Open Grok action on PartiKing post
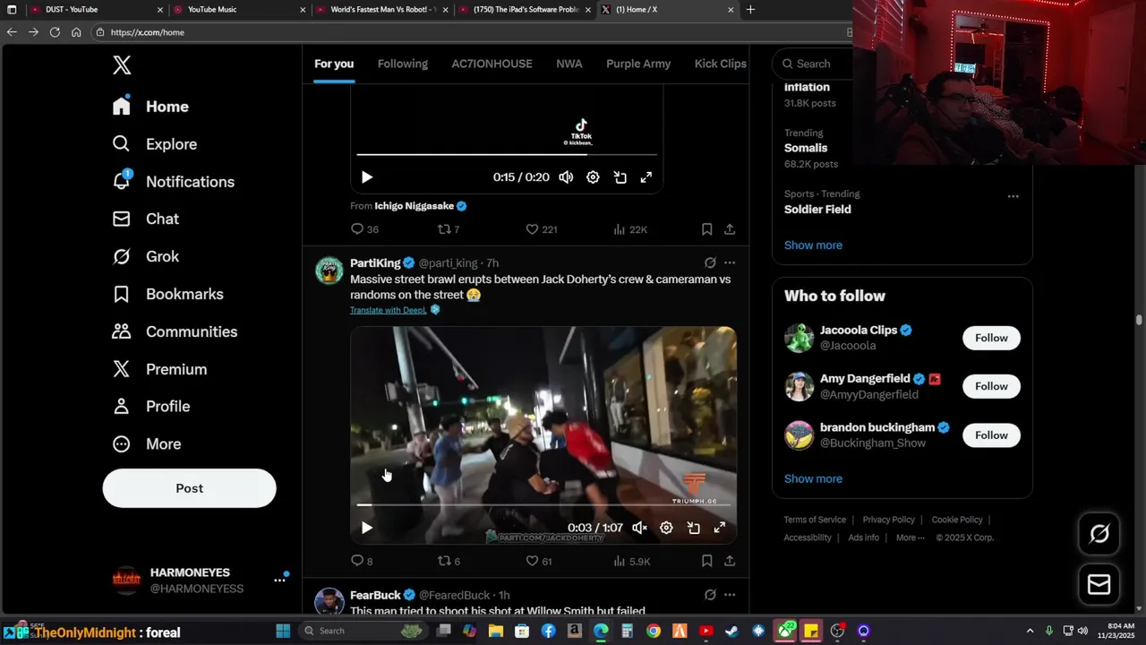 [710, 262]
